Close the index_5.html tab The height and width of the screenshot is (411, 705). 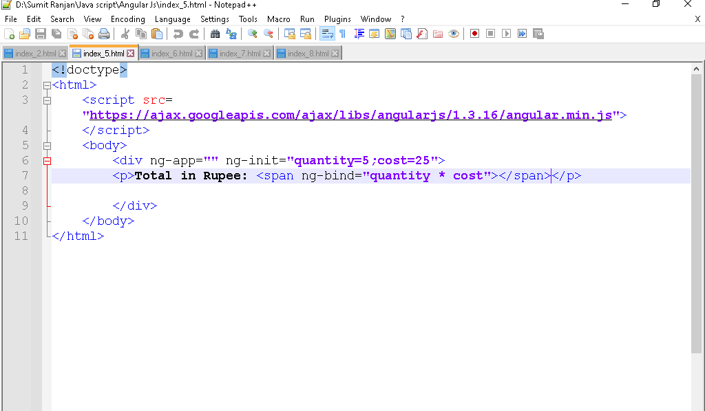click(131, 54)
